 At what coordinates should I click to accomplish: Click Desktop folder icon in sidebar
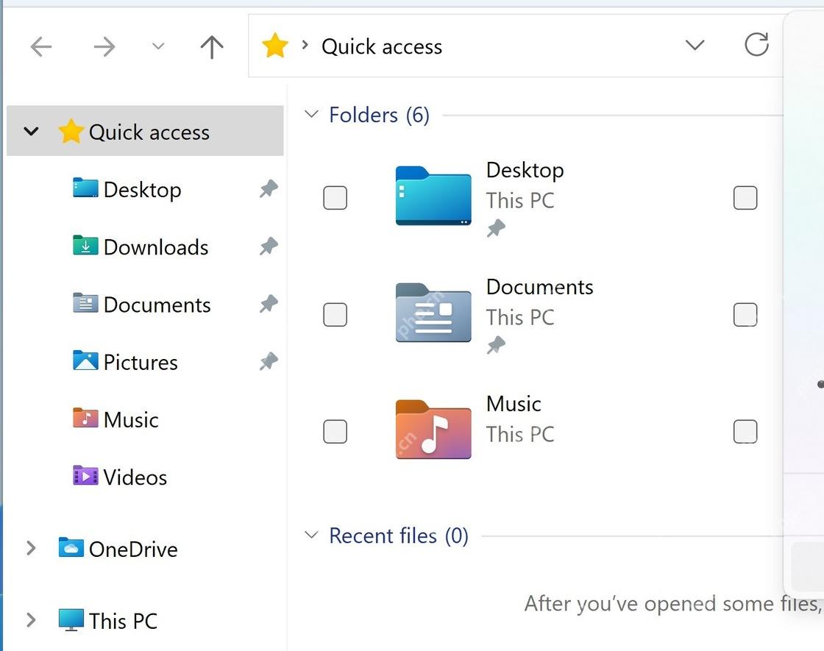(x=85, y=188)
